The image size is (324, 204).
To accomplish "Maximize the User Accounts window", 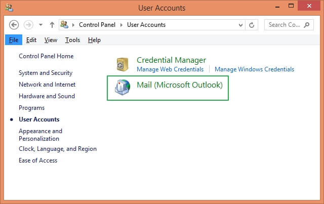I will coord(291,6).
